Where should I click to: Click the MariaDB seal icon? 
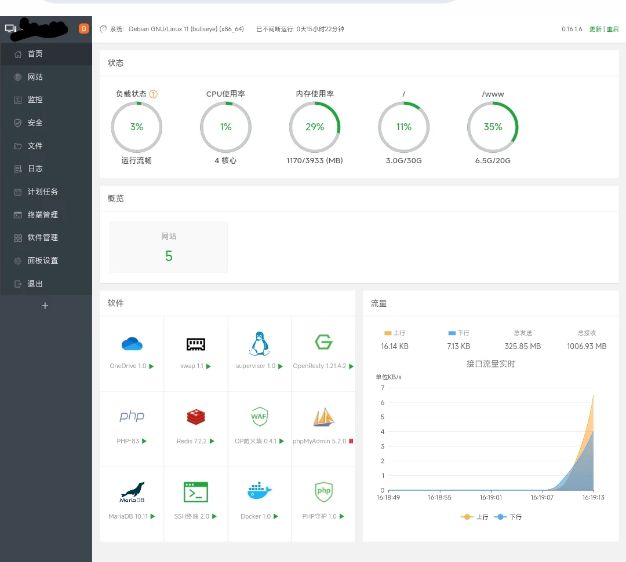(x=132, y=492)
